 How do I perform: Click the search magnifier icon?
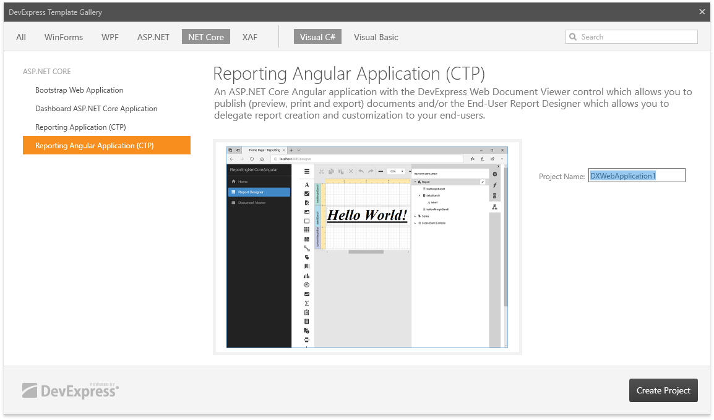(573, 37)
